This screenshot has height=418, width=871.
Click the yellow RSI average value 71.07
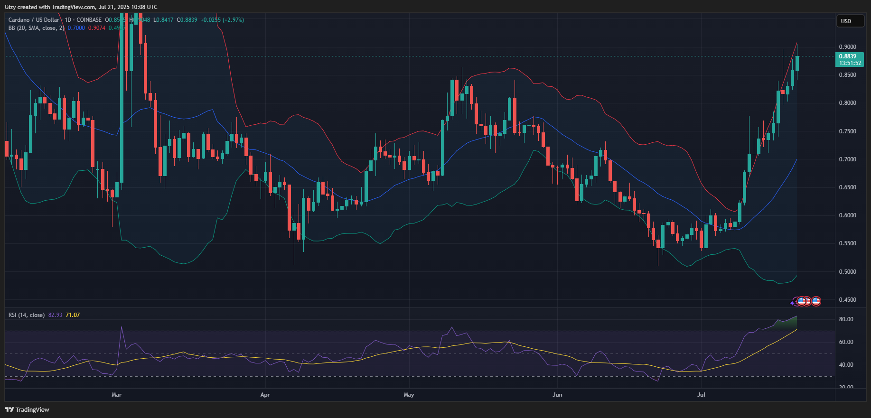coord(73,315)
